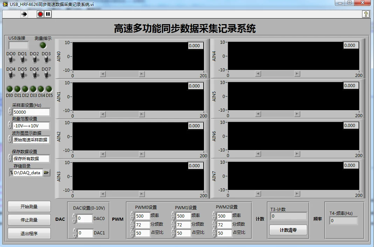Click the 计数清零 counter reset button
The height and width of the screenshot is (247, 374).
tap(288, 230)
